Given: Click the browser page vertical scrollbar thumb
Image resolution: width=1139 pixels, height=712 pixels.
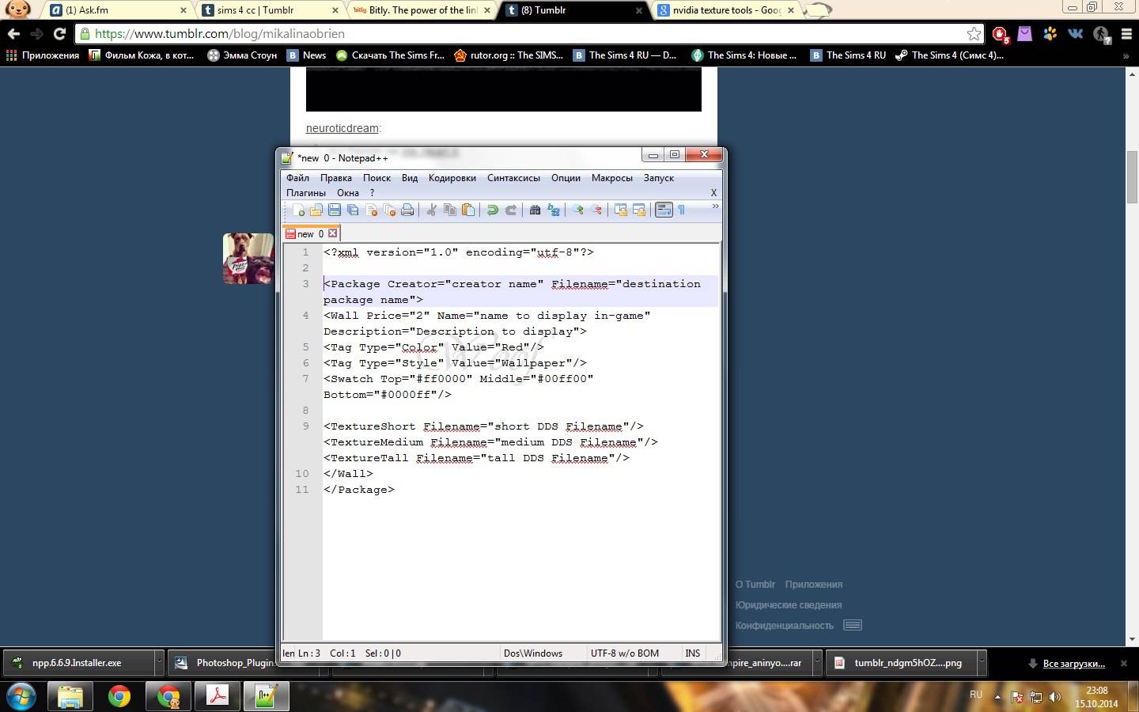Looking at the screenshot, I should 1131,176.
